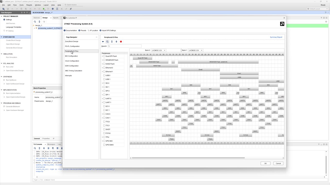Switch to Messages tab
Viewport: 330px width, 185px height.
(51, 144)
